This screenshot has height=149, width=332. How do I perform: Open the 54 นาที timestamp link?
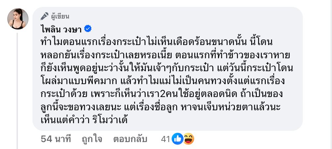pos(56,139)
